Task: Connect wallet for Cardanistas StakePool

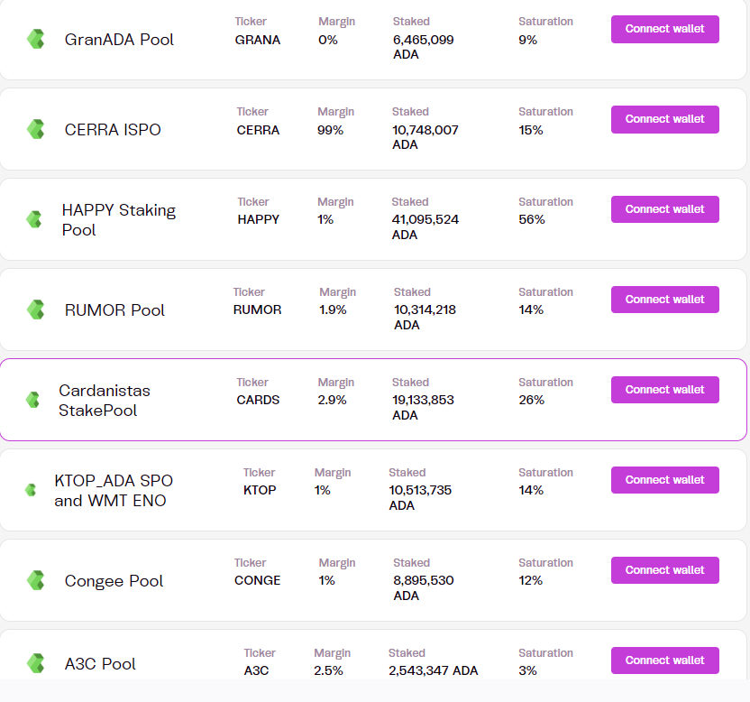Action: [664, 390]
